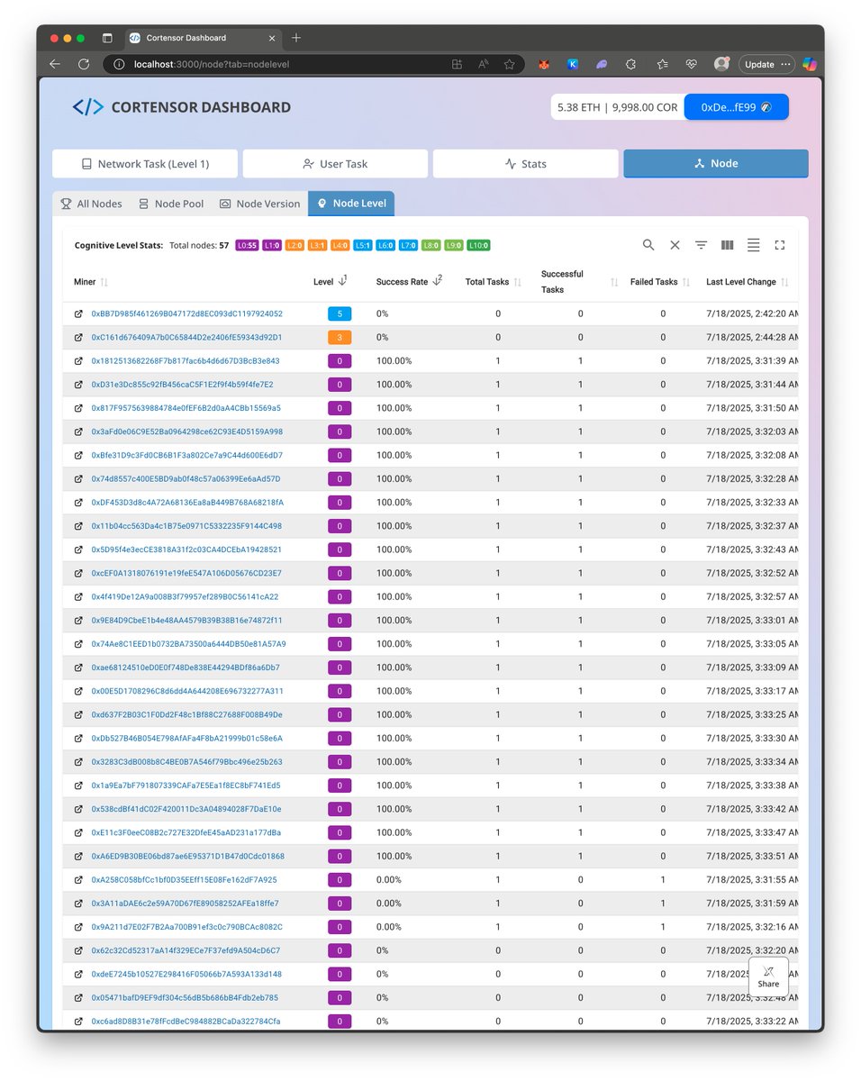Open external link icon for 0xA258C058 miner
861x1081 pixels.
point(78,880)
